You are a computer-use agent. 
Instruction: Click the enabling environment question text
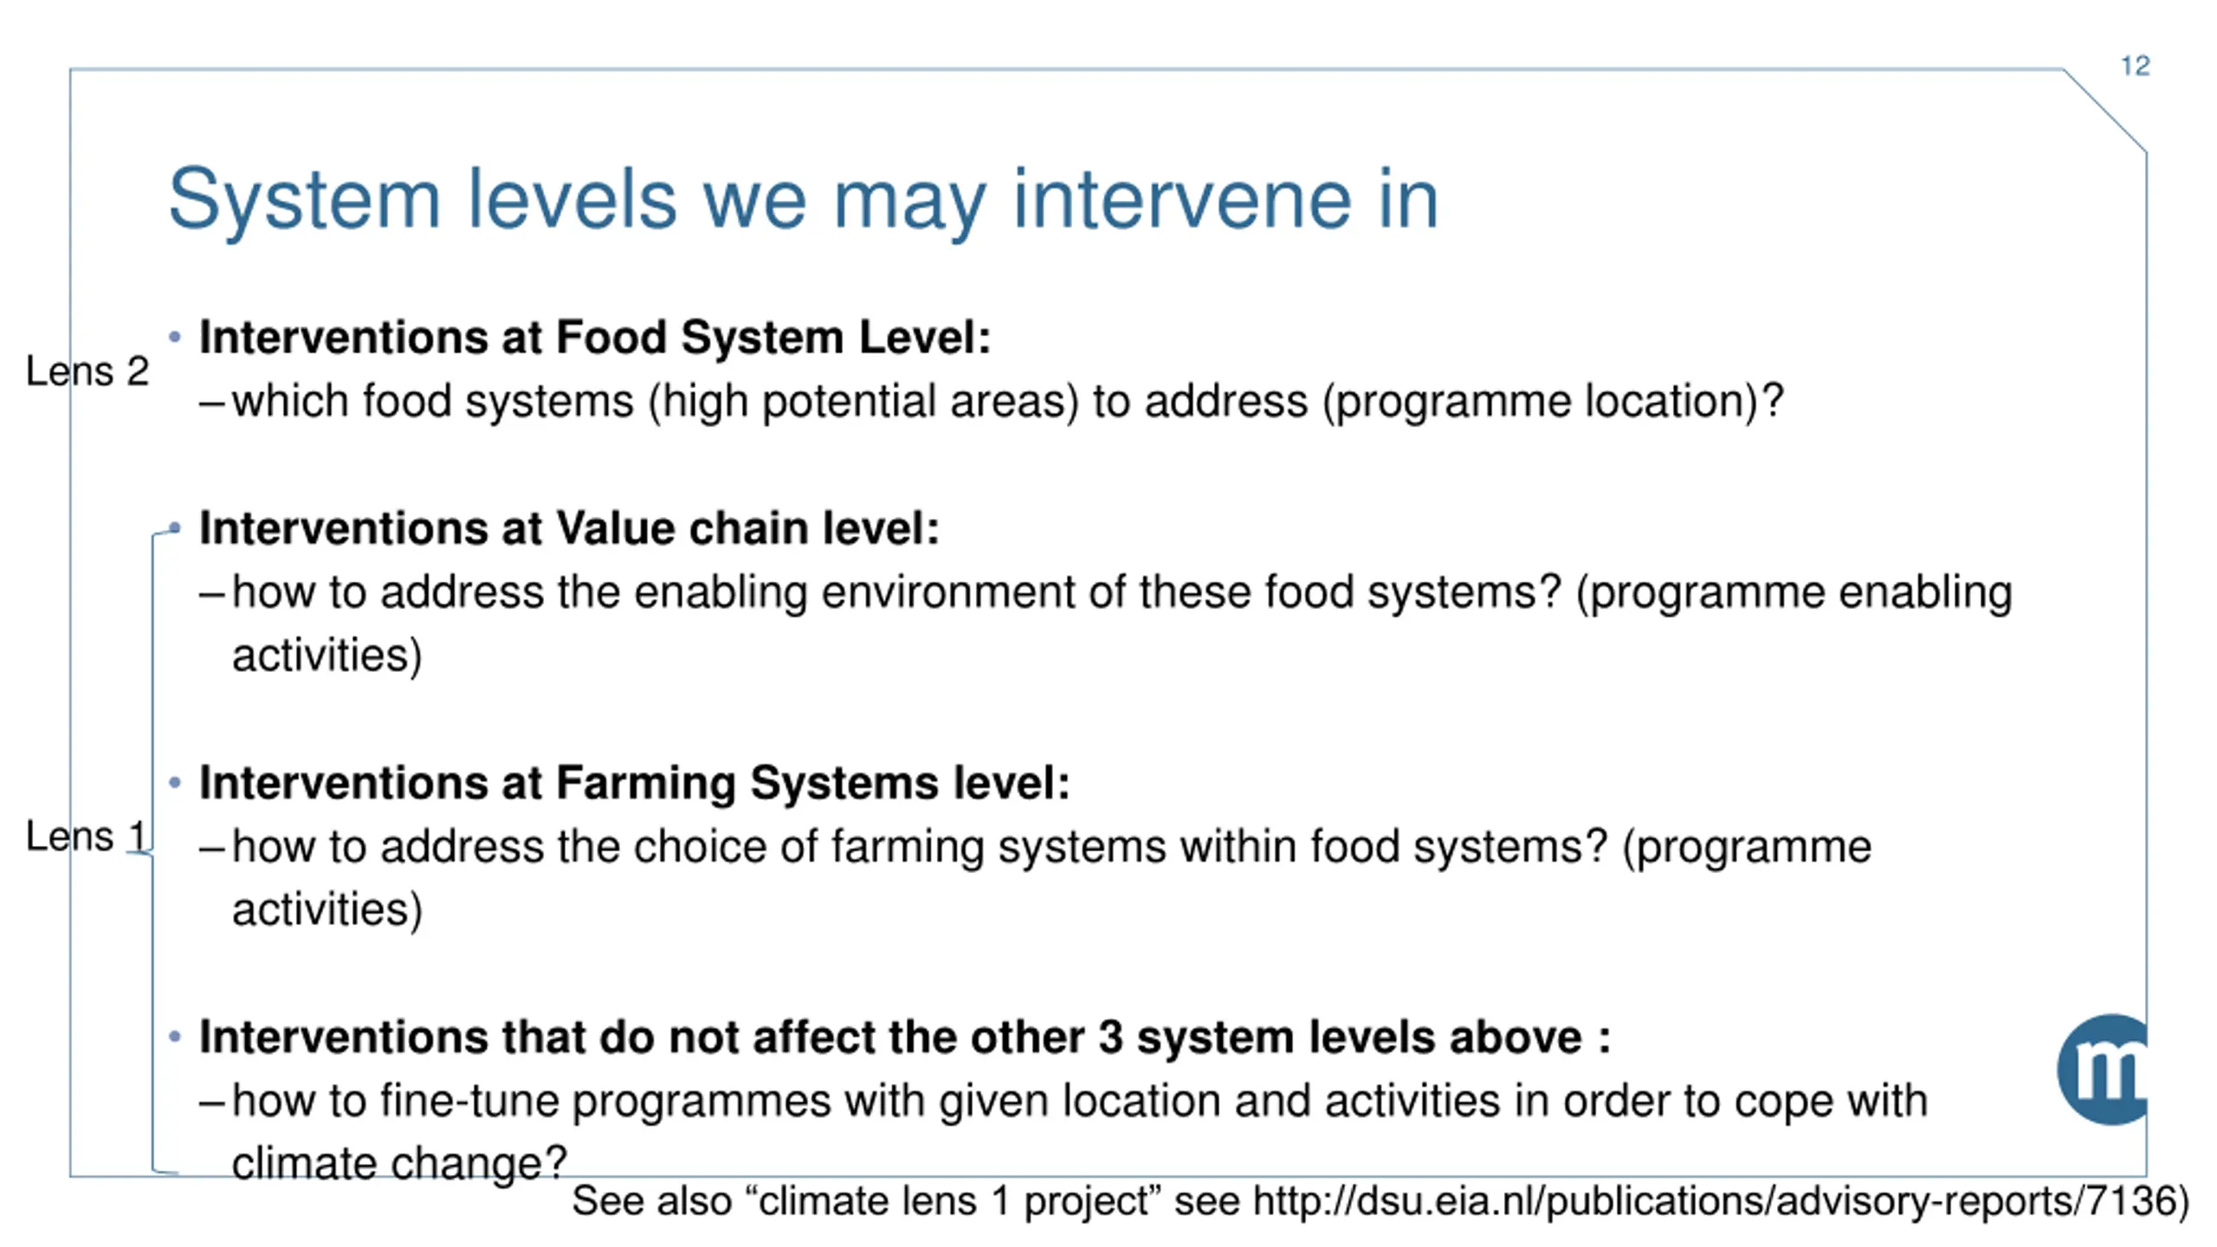click(1106, 623)
